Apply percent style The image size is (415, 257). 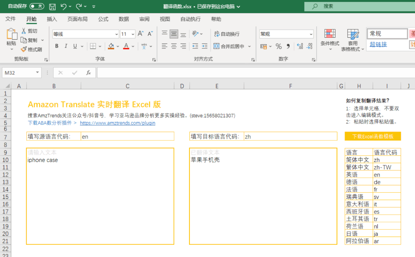click(x=279, y=47)
